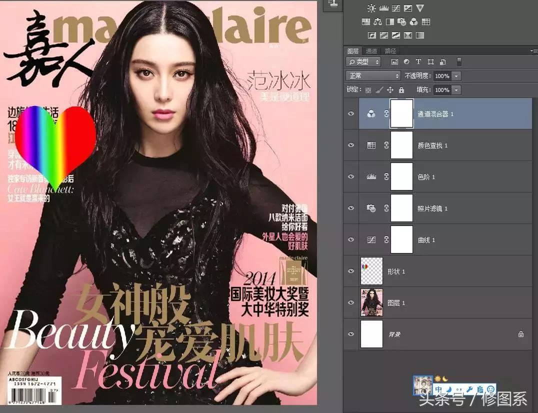Enable the lock position icon
Image resolution: width=538 pixels, height=413 pixels.
coord(390,90)
